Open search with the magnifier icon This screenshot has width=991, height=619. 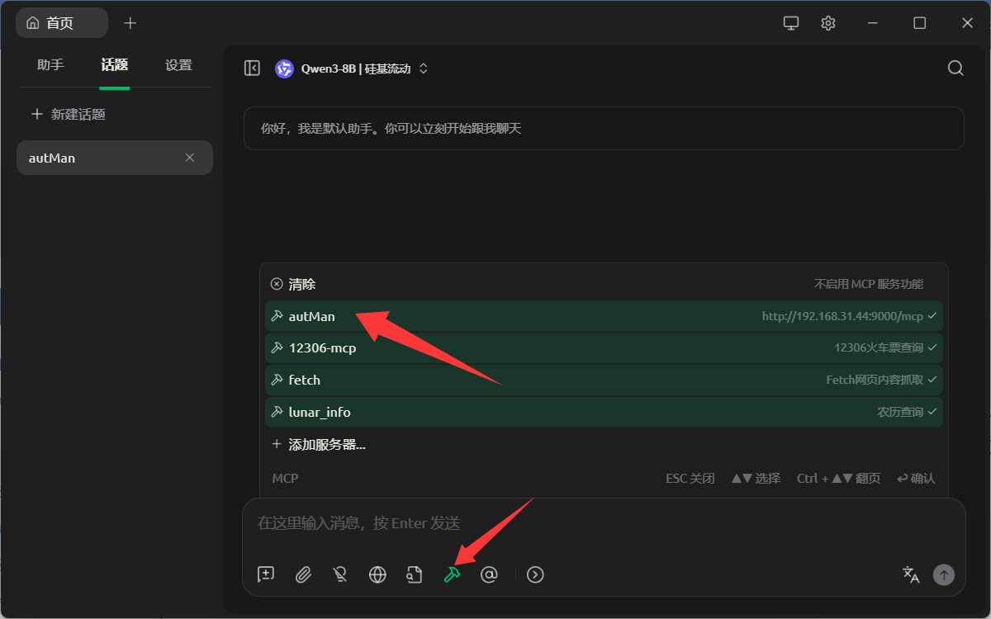tap(955, 69)
